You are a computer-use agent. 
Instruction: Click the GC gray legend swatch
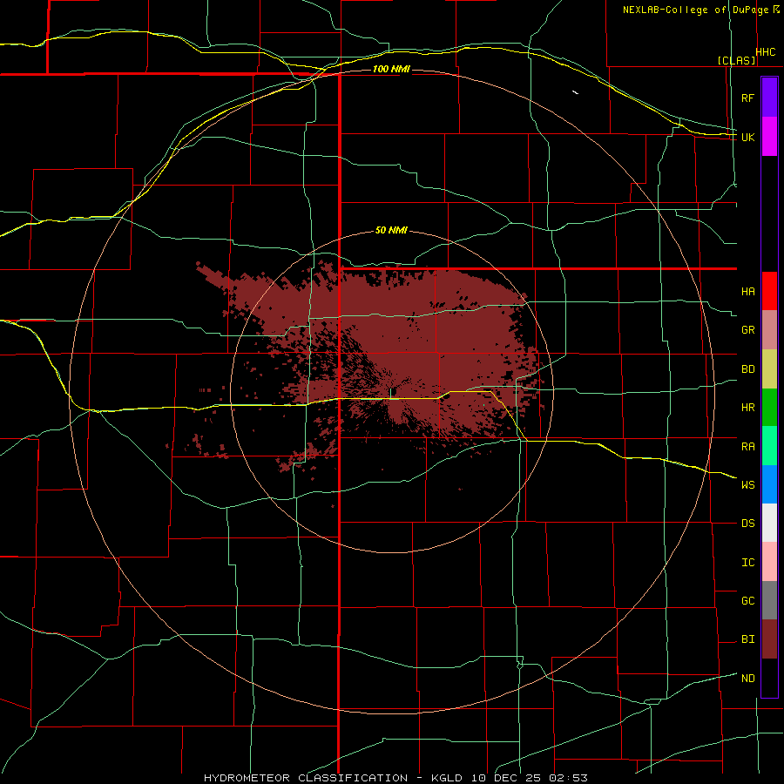(769, 600)
